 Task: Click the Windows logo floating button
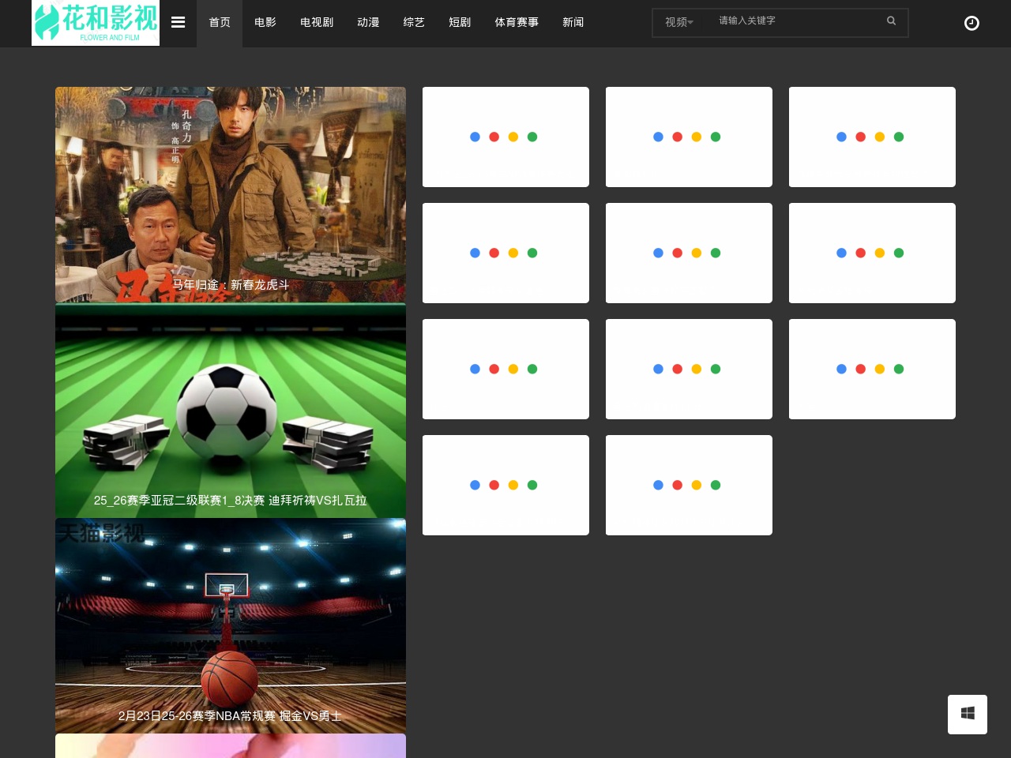click(x=968, y=715)
